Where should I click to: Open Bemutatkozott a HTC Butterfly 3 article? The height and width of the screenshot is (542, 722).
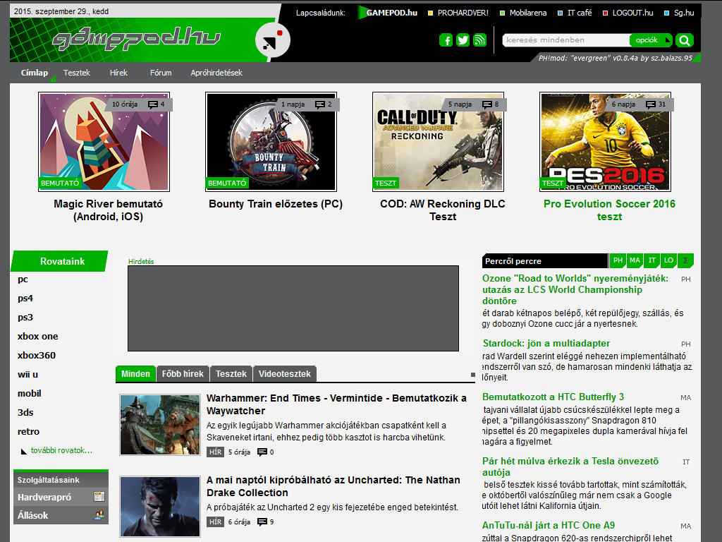coord(553,397)
